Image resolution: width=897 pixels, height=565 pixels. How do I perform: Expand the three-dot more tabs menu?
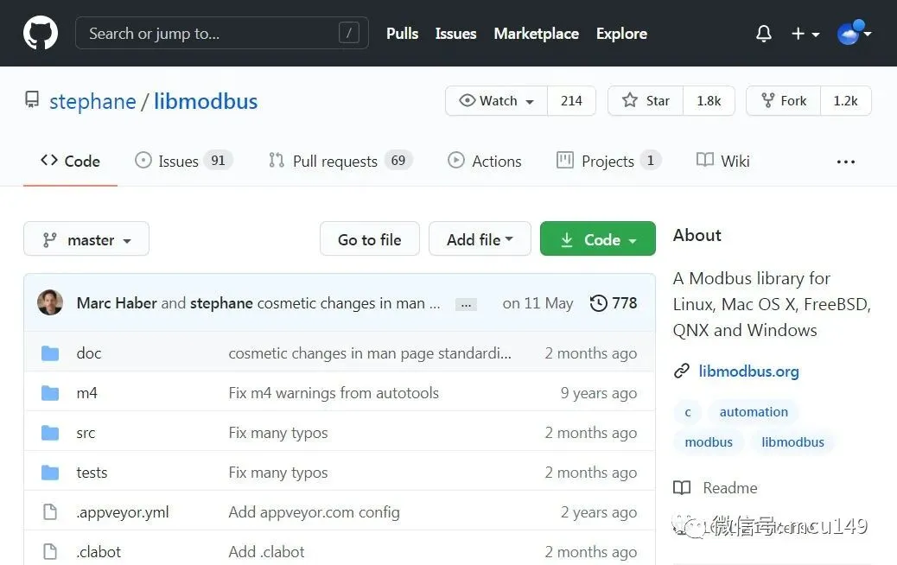coord(846,162)
